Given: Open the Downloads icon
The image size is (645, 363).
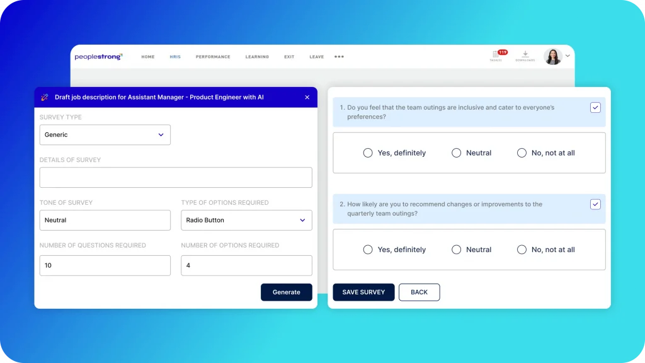Looking at the screenshot, I should tap(525, 55).
